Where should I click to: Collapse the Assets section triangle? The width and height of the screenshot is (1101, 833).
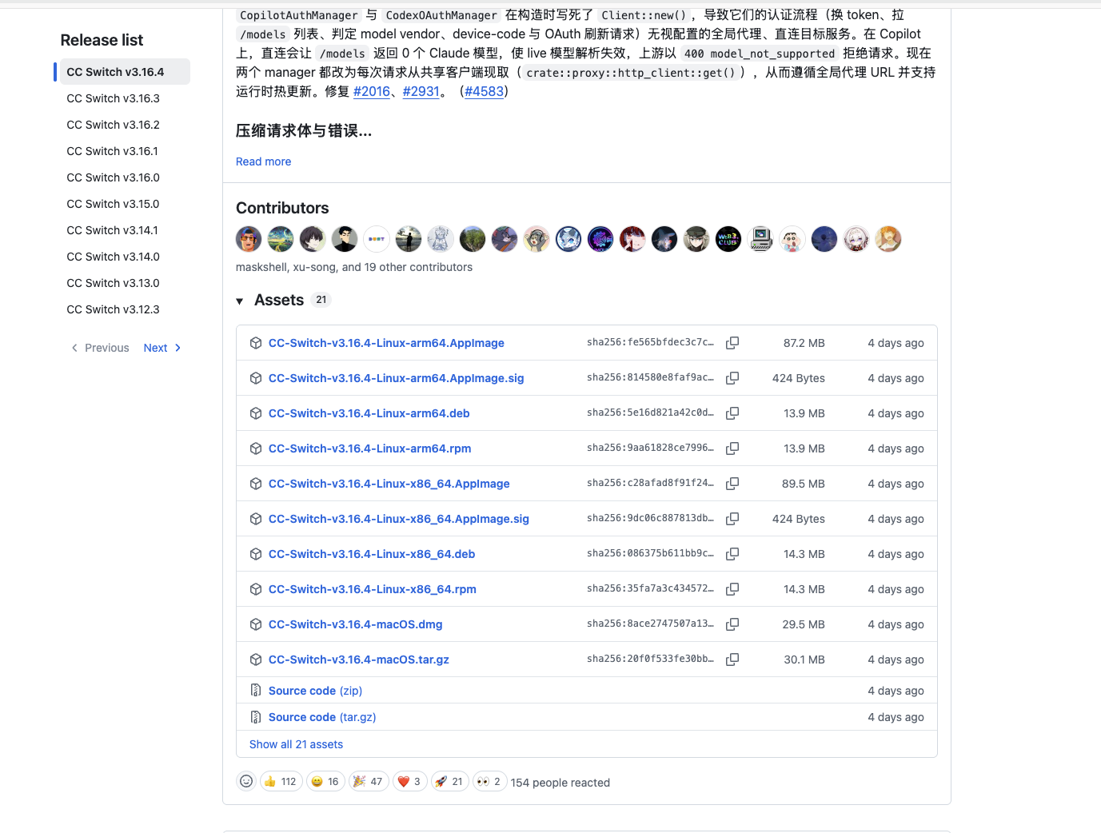pos(240,301)
